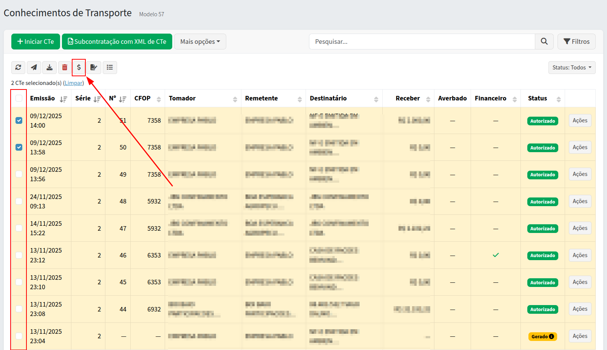Click the Iniciar CTe button
The height and width of the screenshot is (350, 607).
click(36, 42)
